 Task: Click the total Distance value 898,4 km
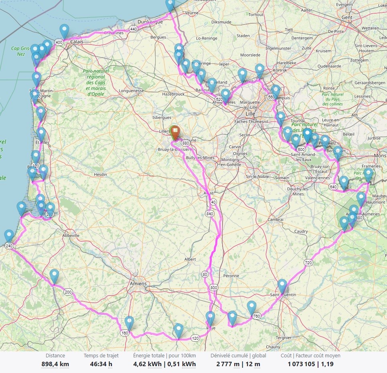pos(55,364)
